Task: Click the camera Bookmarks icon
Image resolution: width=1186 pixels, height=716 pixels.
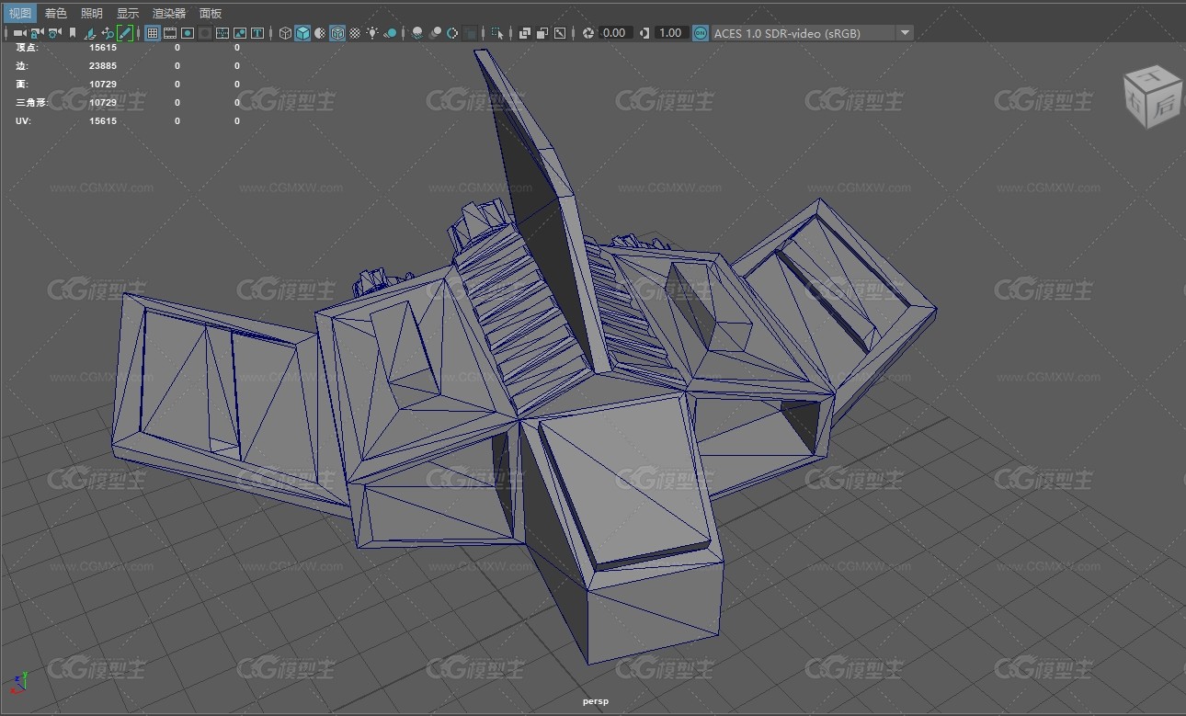Action: click(x=73, y=33)
